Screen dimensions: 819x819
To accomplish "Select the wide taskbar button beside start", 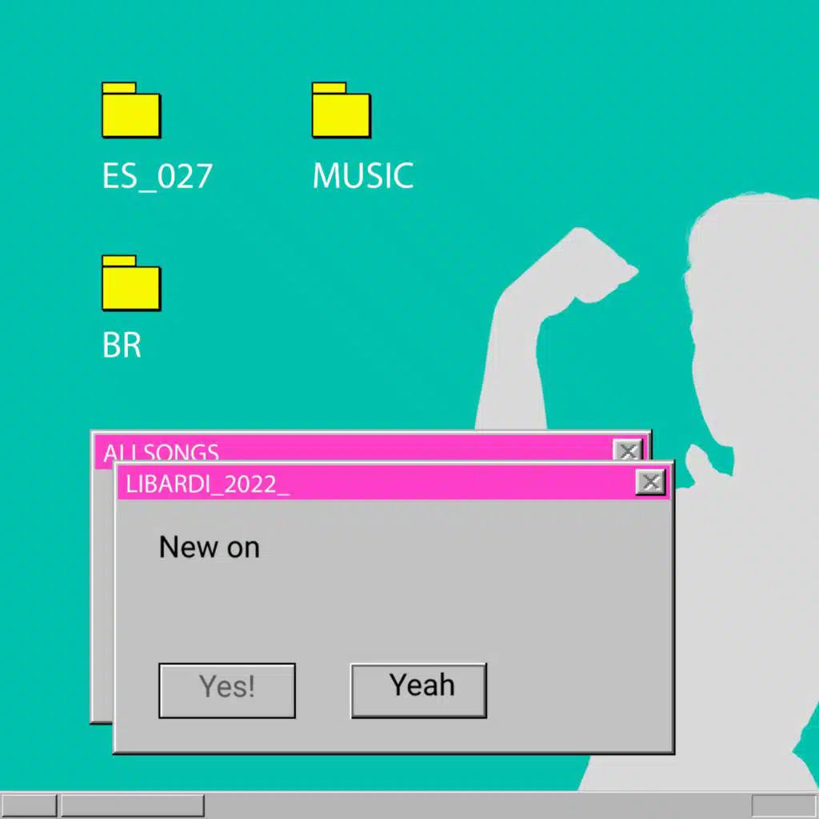I will (x=132, y=805).
